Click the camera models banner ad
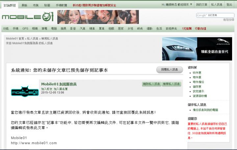This screenshot has height=150, width=237. click(x=98, y=17)
